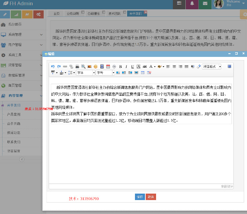Open 访客留言 in the sidebar
Image resolution: width=247 pixels, height=214 pixels.
coord(14,151)
